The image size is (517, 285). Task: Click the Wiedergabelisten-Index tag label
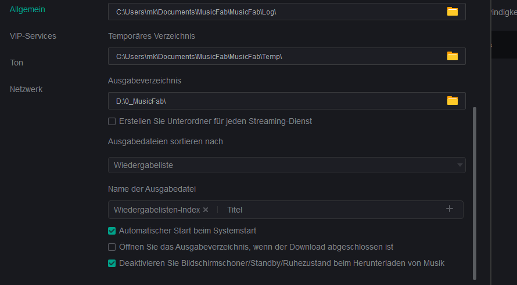click(157, 210)
